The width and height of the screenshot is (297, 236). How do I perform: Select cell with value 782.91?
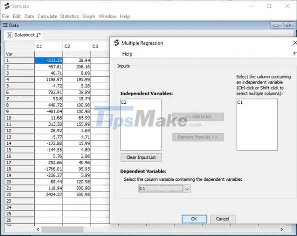[48, 92]
